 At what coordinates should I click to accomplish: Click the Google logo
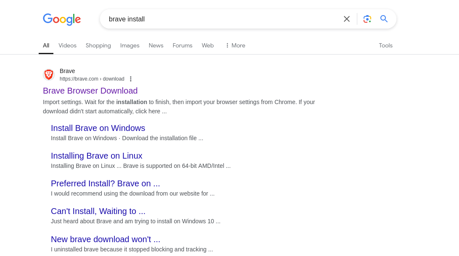62,19
